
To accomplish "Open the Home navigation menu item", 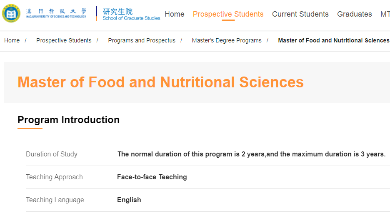I will coord(174,14).
